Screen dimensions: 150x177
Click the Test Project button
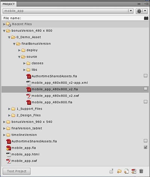tap(16, 171)
